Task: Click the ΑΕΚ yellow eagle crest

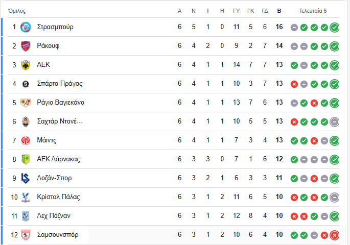Action: click(26, 65)
